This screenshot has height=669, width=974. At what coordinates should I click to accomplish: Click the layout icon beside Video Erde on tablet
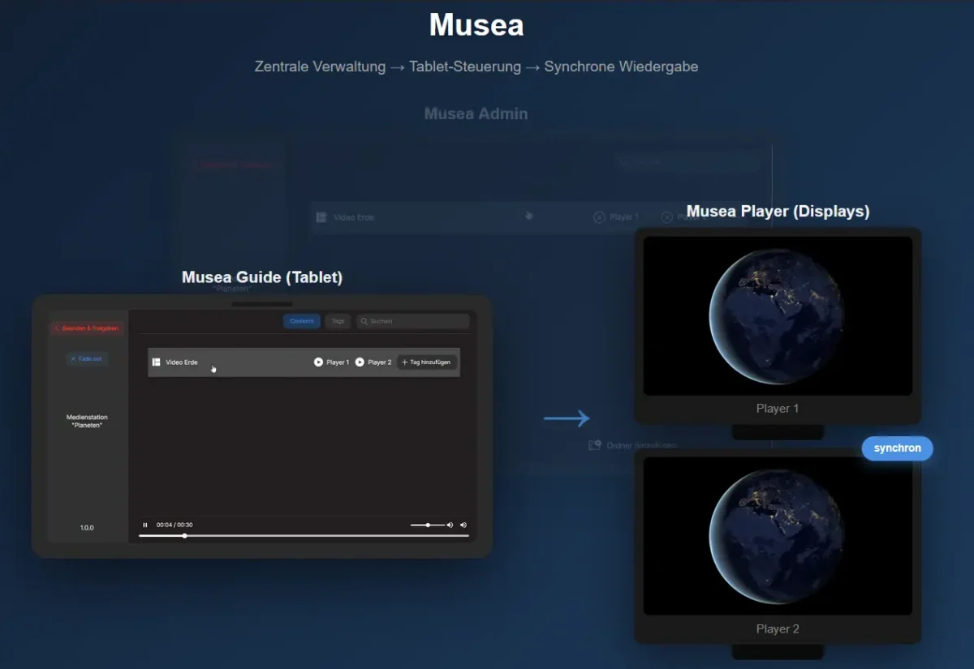pyautogui.click(x=157, y=362)
